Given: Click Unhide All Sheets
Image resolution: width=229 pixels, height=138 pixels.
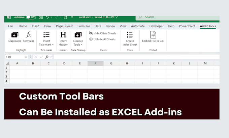Looking at the screenshot, I should point(102,39).
